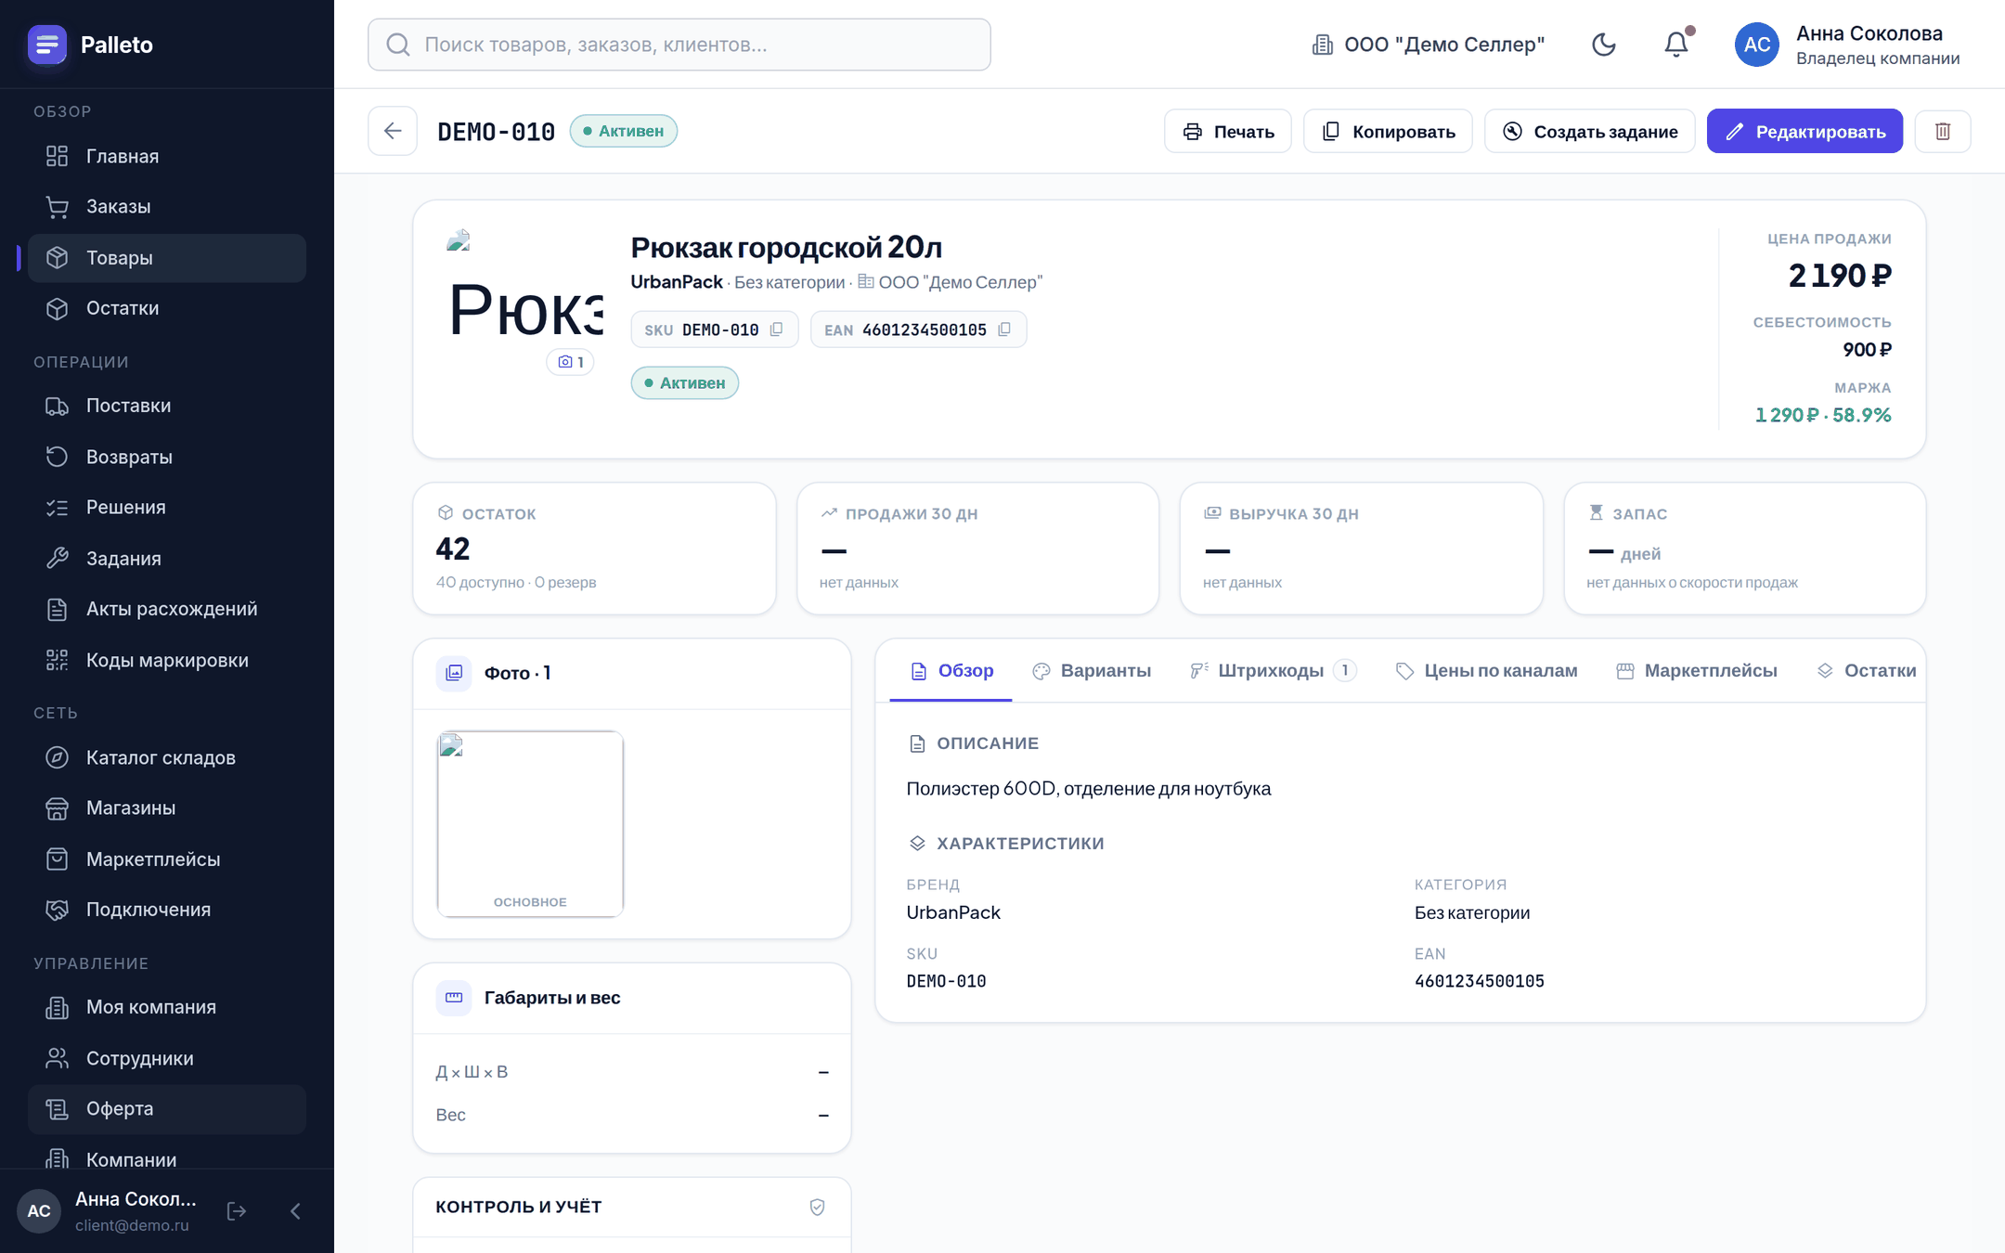Viewport: 2005px width, 1253px height.
Task: Copy the EAN code to clipboard
Action: [1004, 329]
